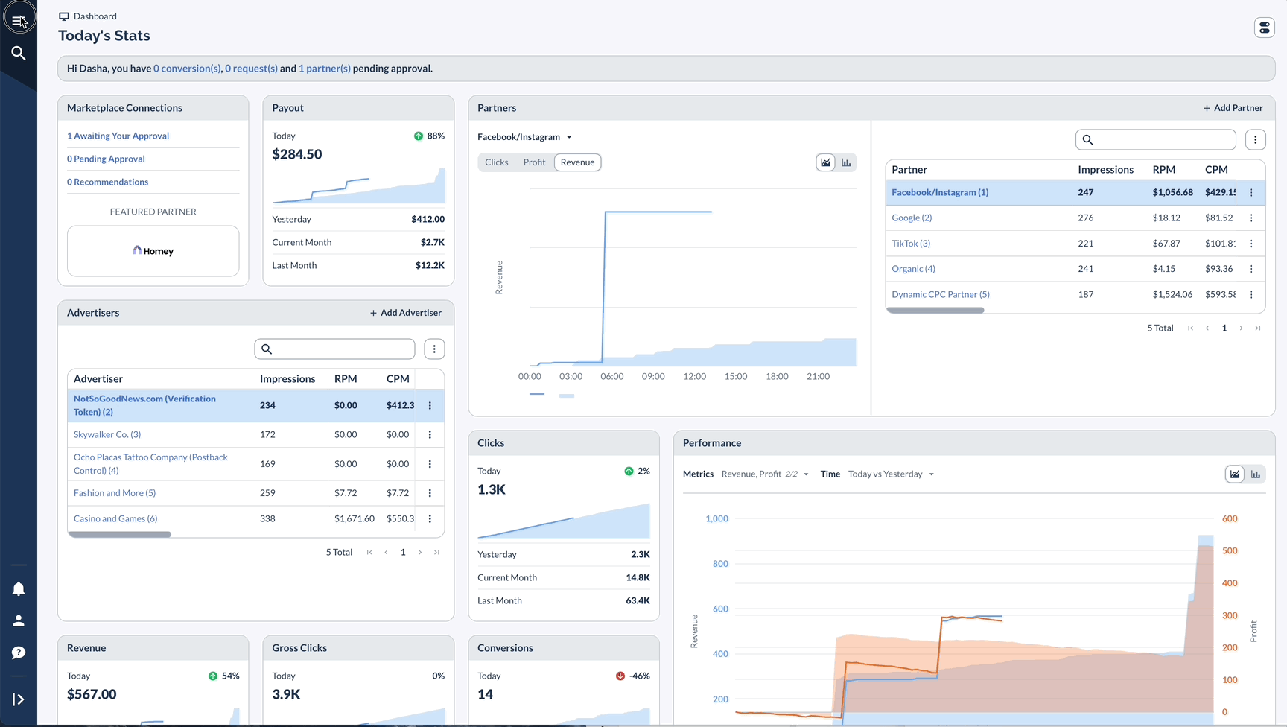This screenshot has height=727, width=1287.
Task: Open the notifications bell
Action: click(x=19, y=588)
